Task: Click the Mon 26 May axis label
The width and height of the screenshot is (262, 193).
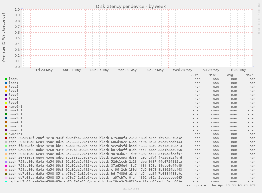Action: tap(127, 70)
